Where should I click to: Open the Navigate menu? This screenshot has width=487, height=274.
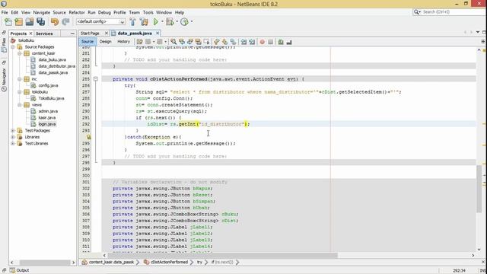(42, 12)
